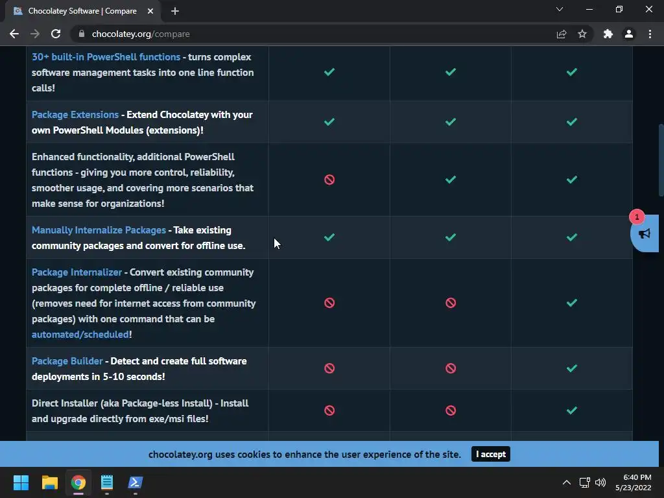
Task: Open the Manually Internalize Packages link
Action: point(99,230)
